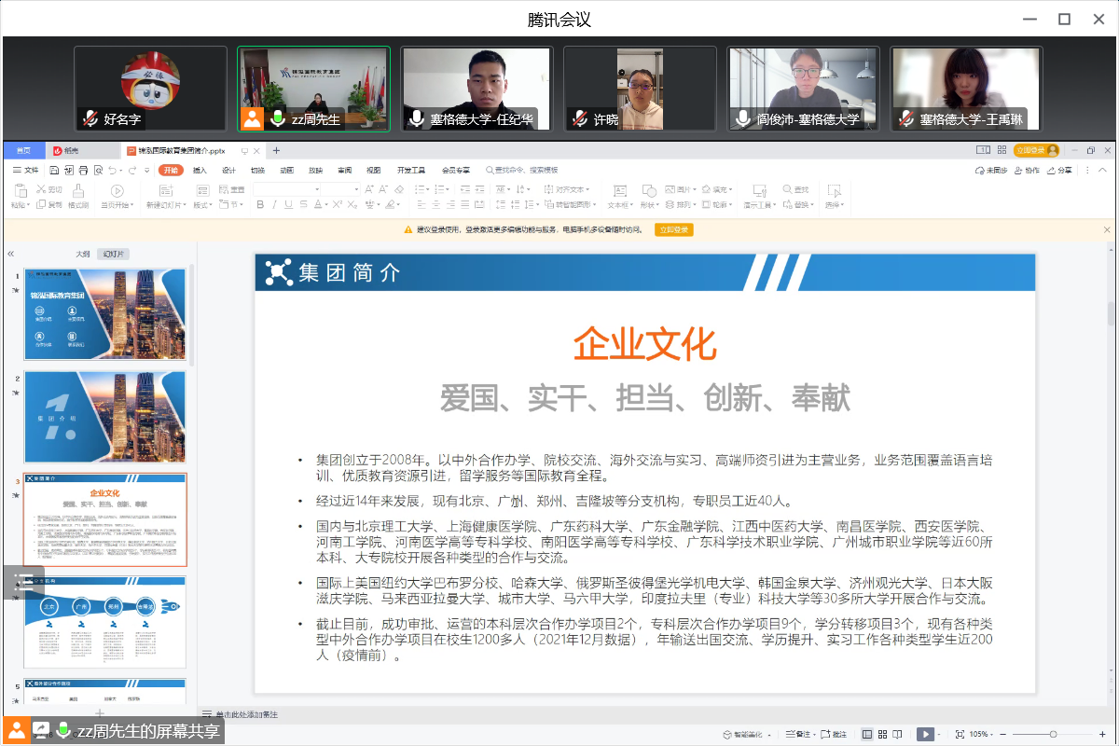Viewport: 1119px width, 746px height.
Task: Click the zoom in plus icon
Action: coord(1102,735)
